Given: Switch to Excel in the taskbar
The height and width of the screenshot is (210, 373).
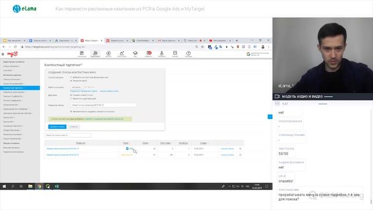Looking at the screenshot, I should click(x=57, y=187).
